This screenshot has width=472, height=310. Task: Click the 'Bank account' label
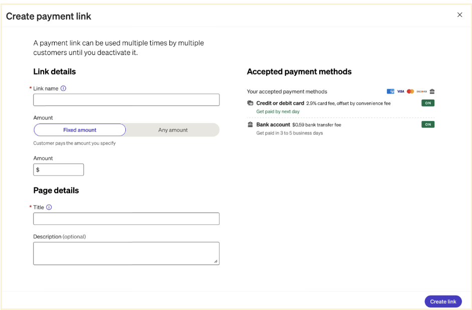(x=273, y=124)
